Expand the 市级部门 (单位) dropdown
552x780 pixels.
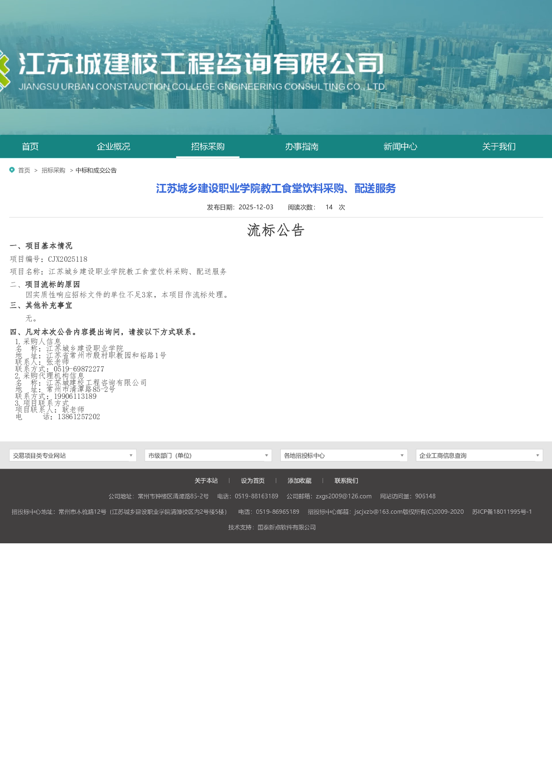208,455
